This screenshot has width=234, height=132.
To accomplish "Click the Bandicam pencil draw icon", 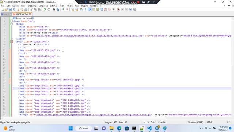I will coord(148,2).
